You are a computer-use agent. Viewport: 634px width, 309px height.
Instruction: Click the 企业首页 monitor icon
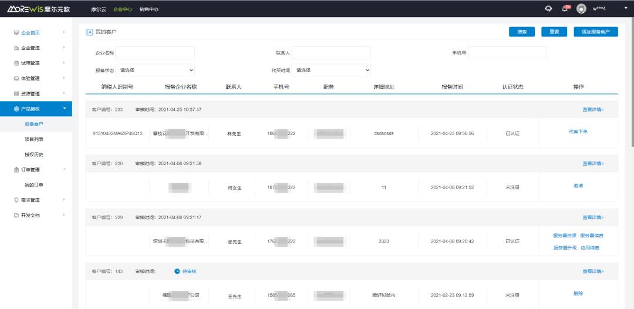coord(16,33)
